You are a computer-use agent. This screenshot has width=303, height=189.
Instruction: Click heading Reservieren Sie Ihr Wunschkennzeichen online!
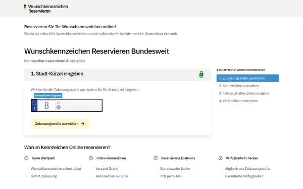70,27
